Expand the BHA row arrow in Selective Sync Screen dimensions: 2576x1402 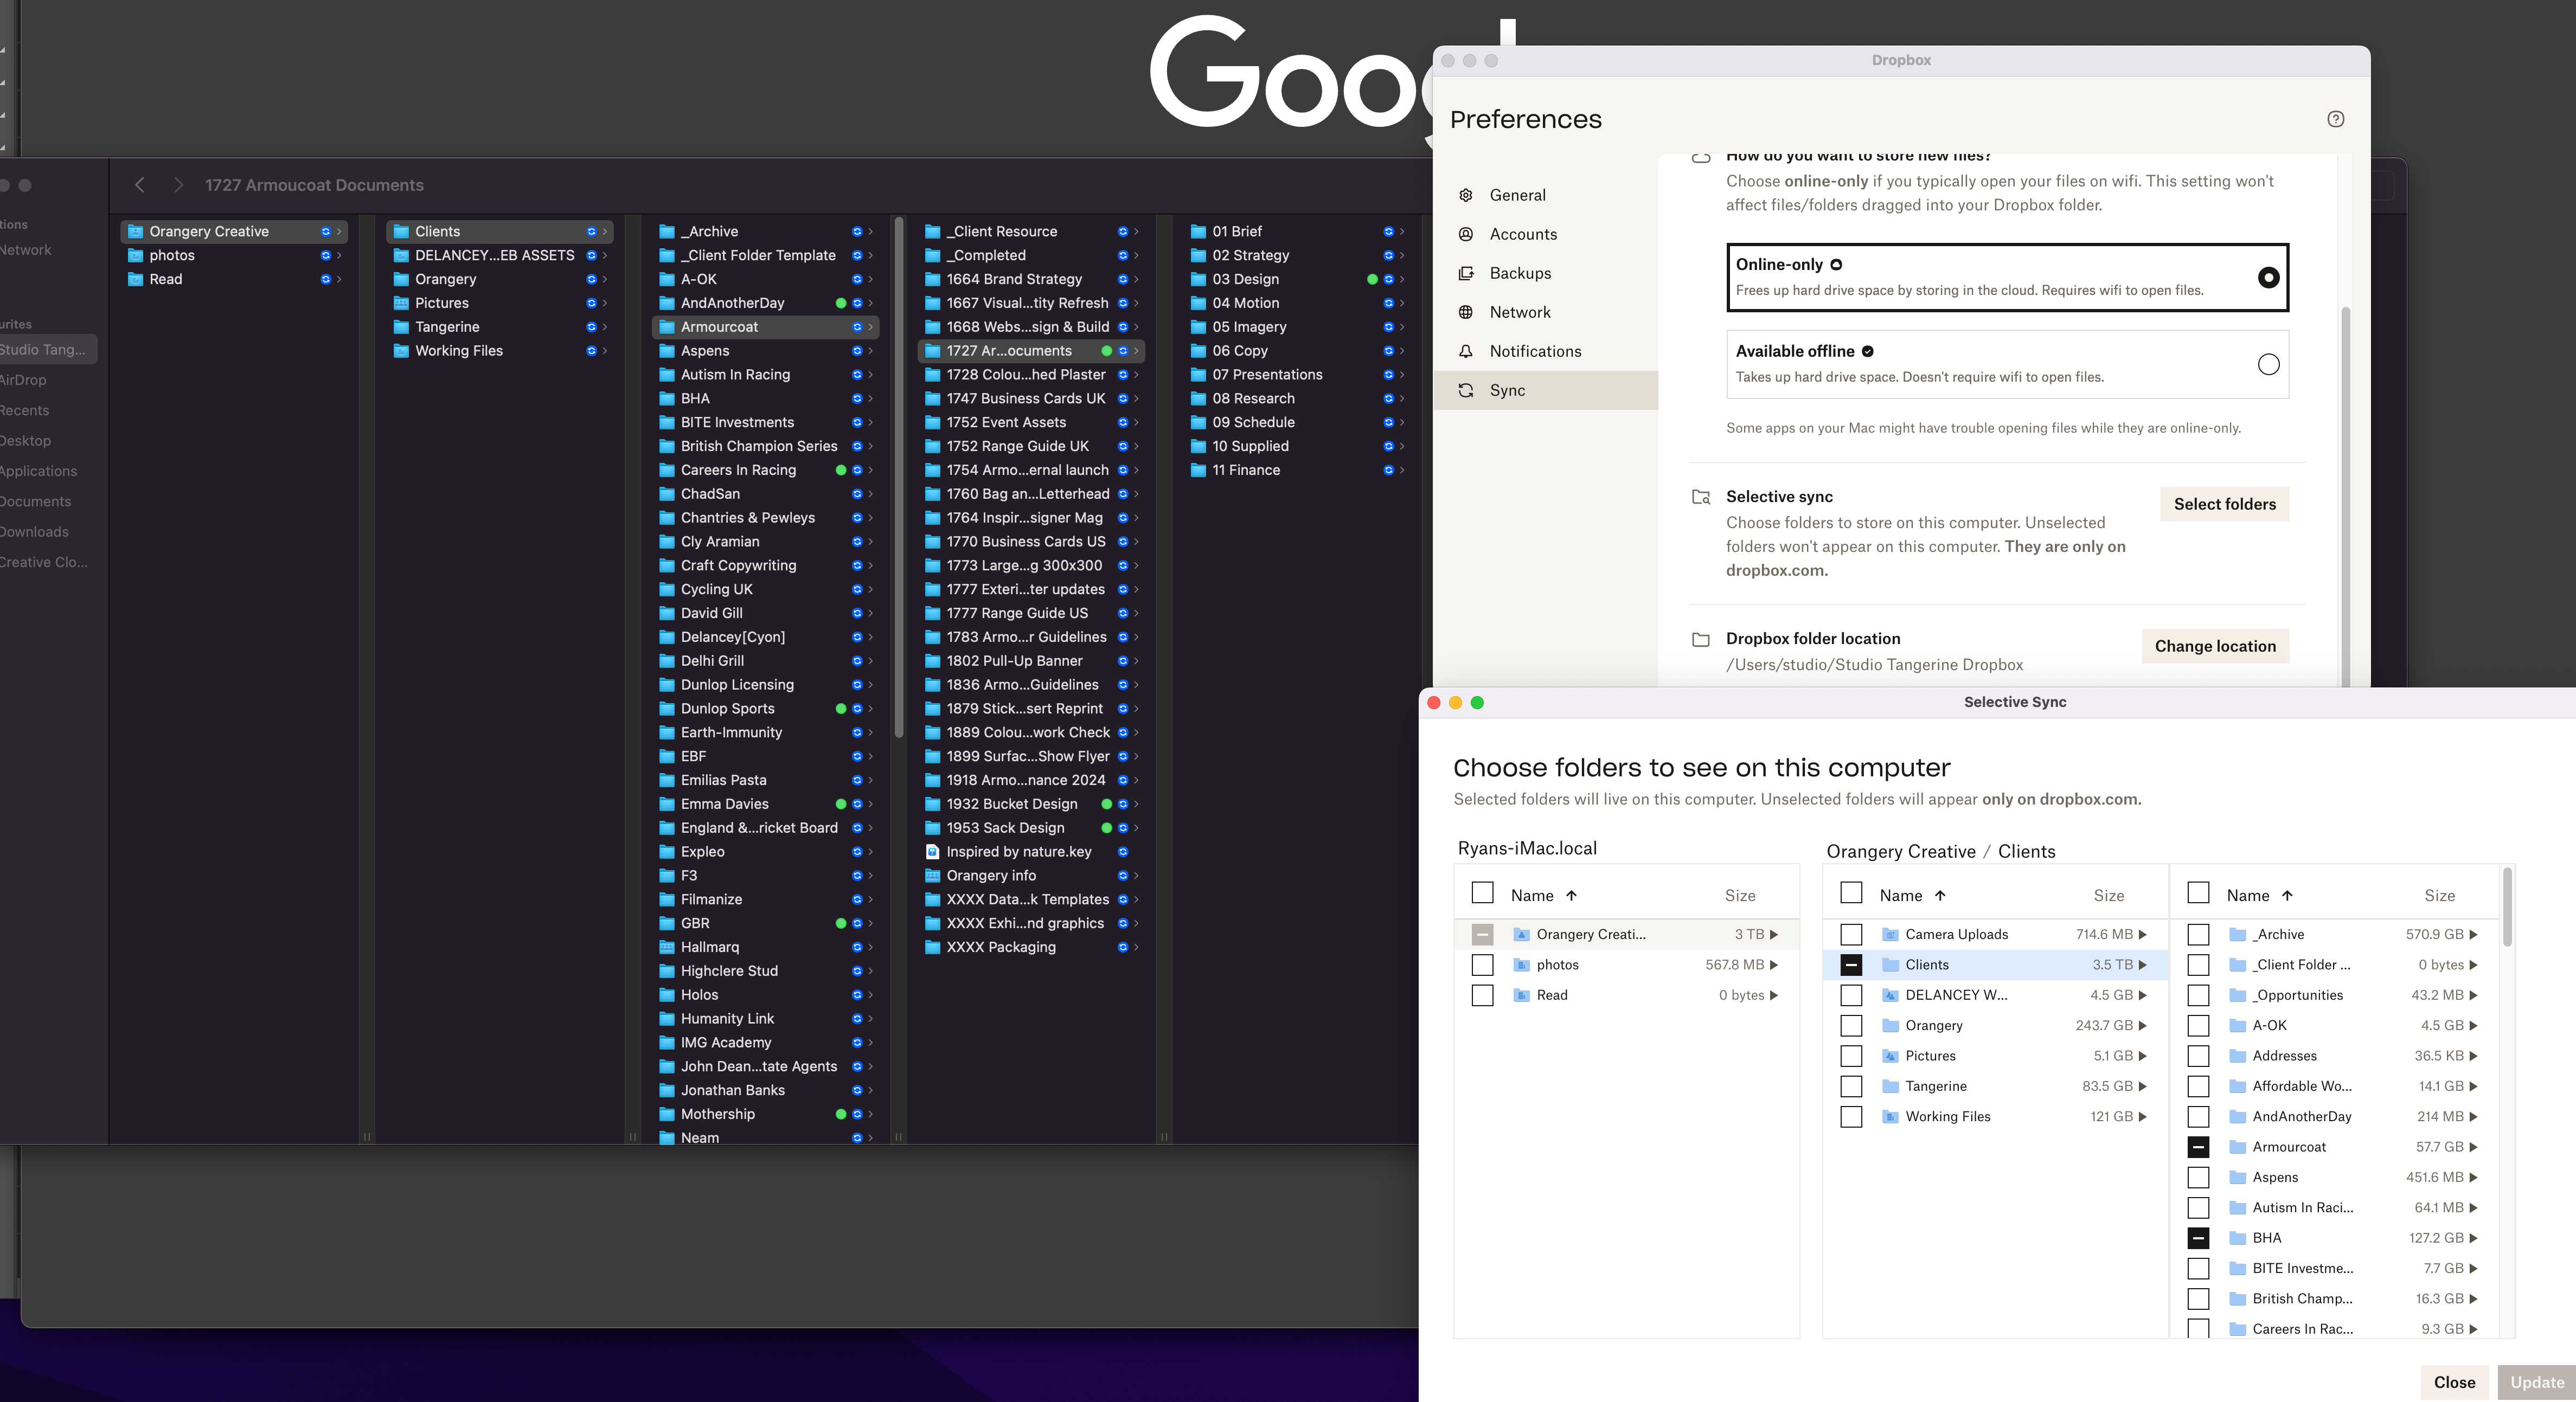(2473, 1238)
